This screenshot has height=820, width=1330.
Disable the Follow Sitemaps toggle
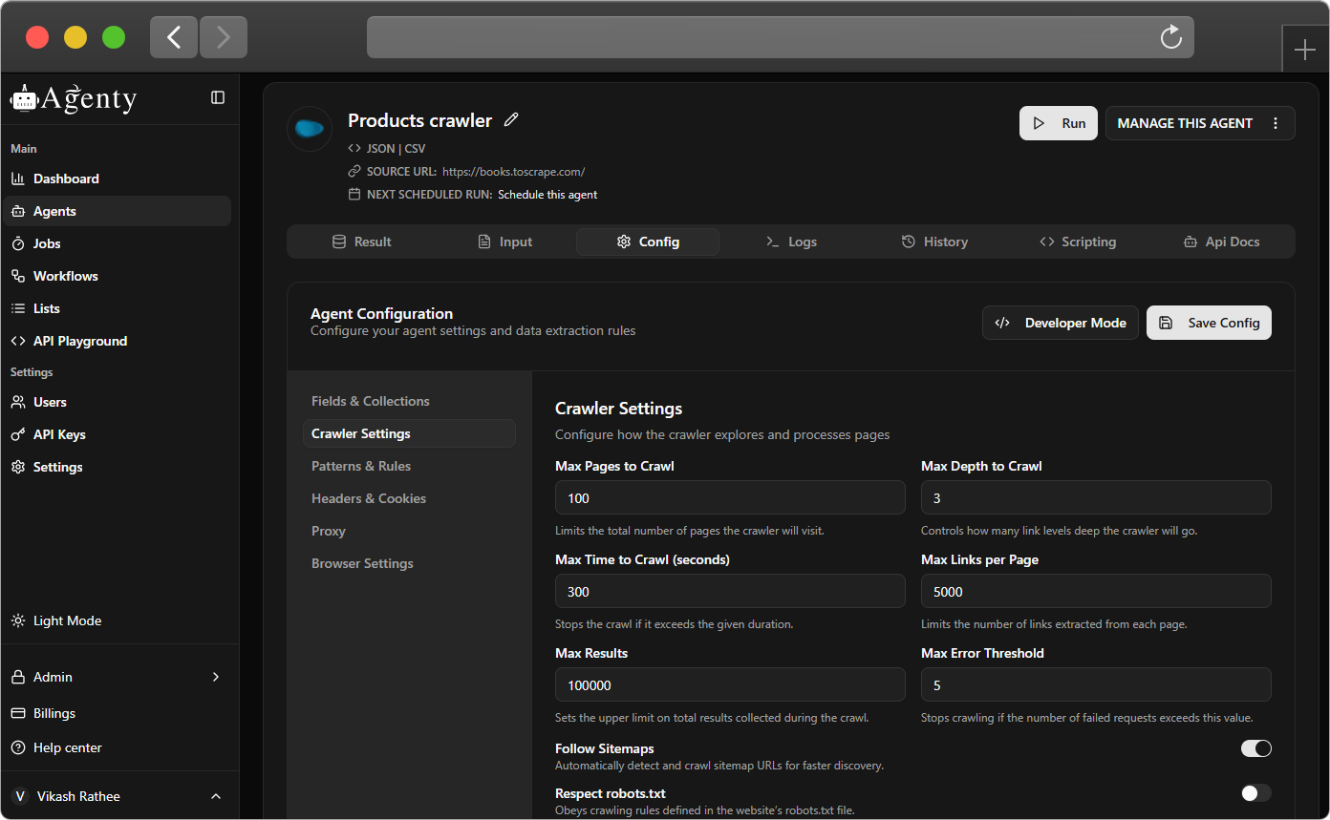(x=1255, y=748)
